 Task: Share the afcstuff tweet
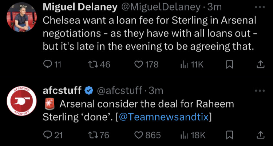pyautogui.click(x=261, y=135)
